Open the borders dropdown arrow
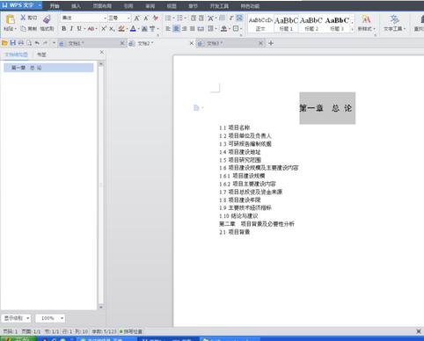424x341 pixels. tap(241, 29)
